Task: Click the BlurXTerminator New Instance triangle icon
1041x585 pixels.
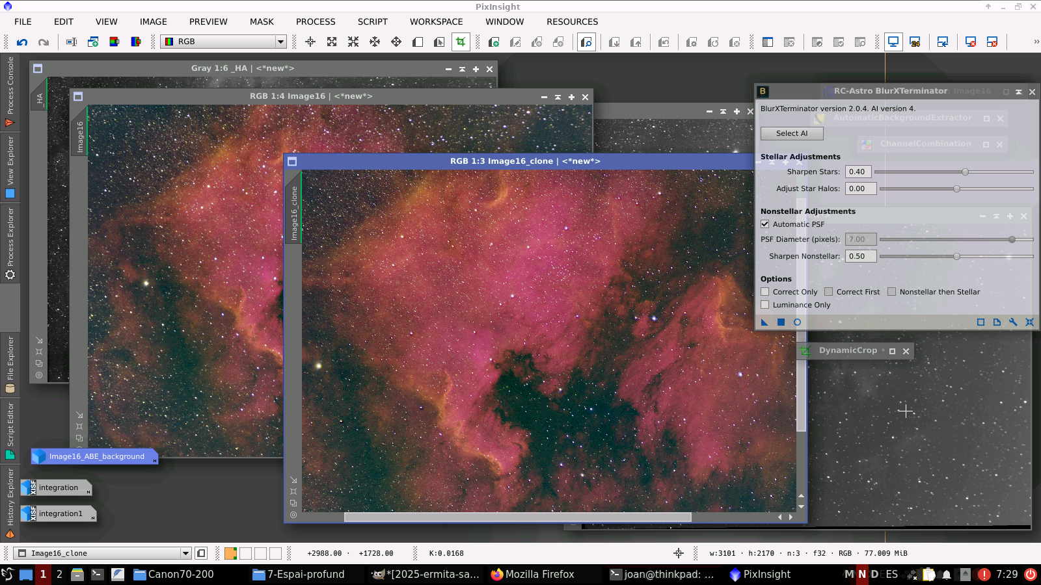Action: point(764,322)
